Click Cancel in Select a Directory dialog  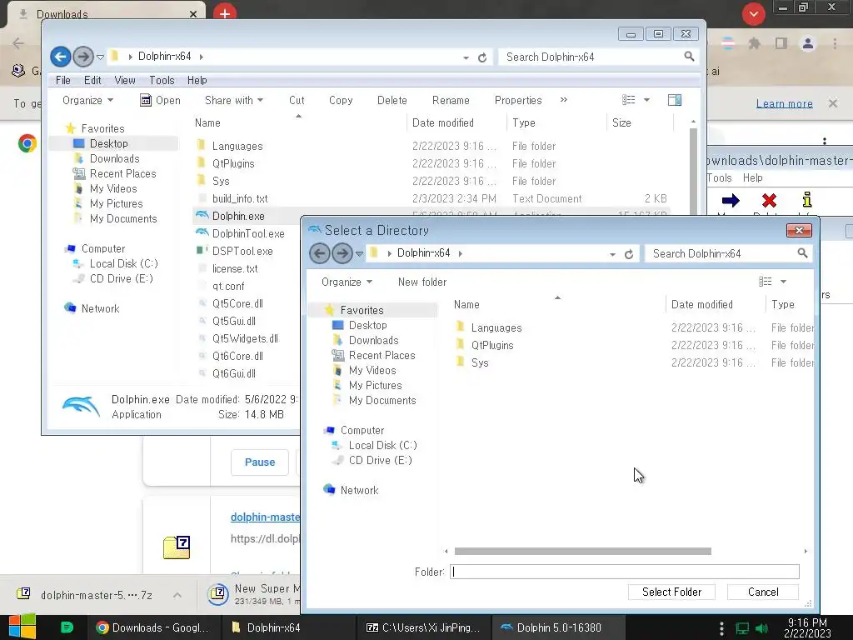[763, 592]
